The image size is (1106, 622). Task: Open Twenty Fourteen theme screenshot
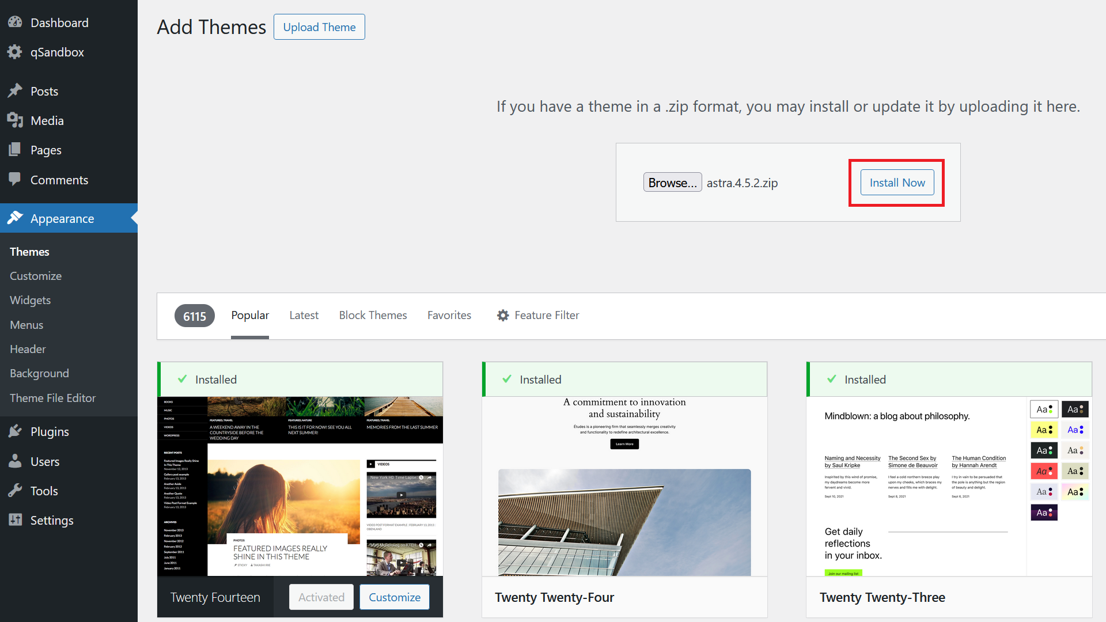pyautogui.click(x=300, y=486)
